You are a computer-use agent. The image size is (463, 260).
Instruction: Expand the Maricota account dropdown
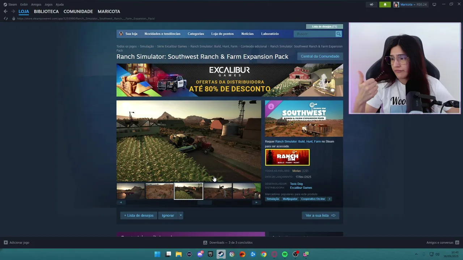415,4
